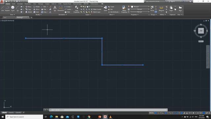Select the Line tool

[3, 9]
